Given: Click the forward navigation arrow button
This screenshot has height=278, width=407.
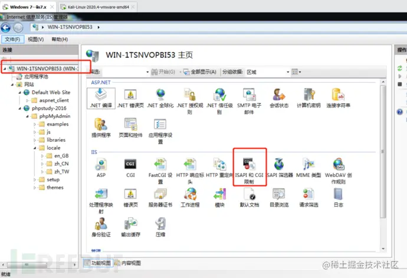Looking at the screenshot, I should [18, 28].
